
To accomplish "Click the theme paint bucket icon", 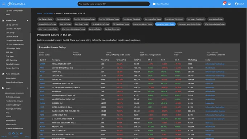I will 230,4.
